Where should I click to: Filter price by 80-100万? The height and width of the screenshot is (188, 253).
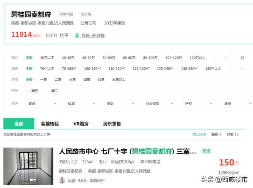point(150,58)
